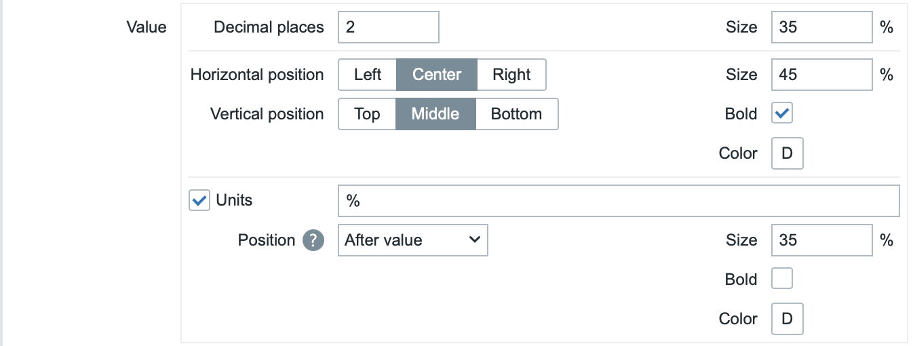913x346 pixels.
Task: Toggle the Units checkbox
Action: pyautogui.click(x=199, y=201)
